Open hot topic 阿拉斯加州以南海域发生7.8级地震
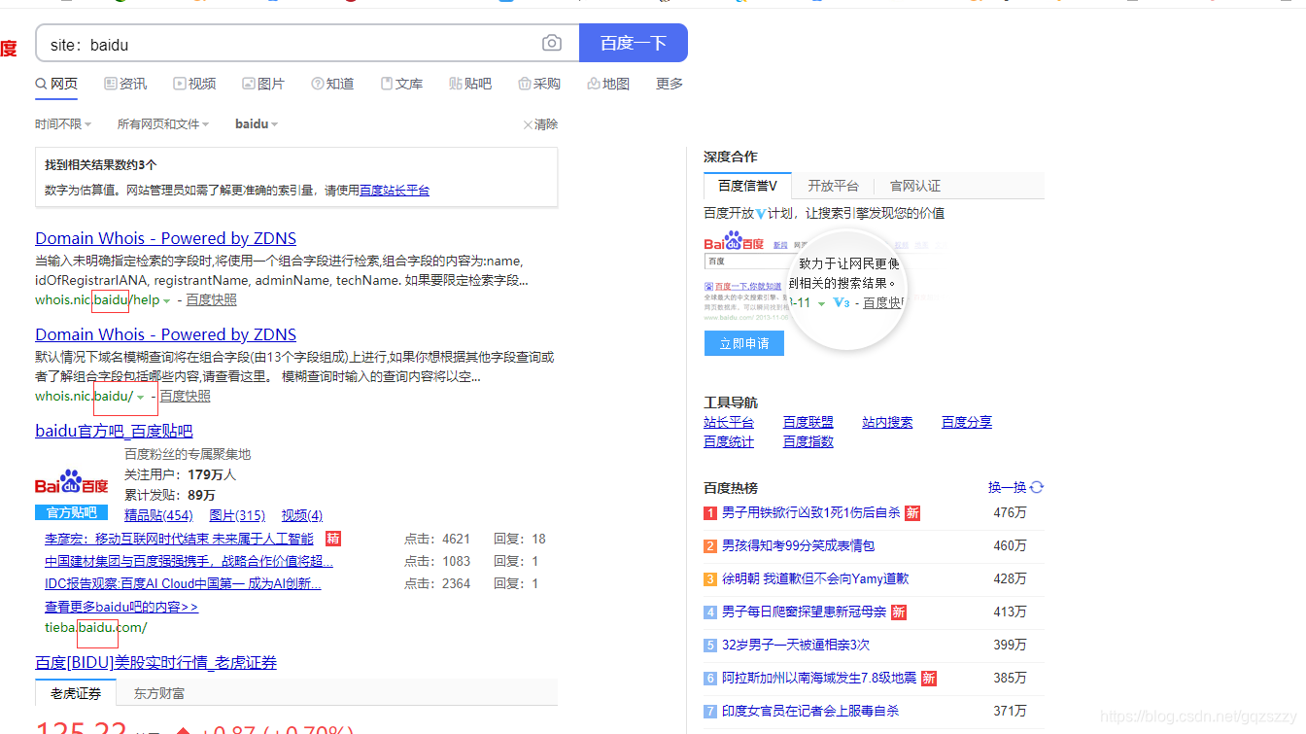Viewport: 1306px width, 734px height. coord(819,678)
